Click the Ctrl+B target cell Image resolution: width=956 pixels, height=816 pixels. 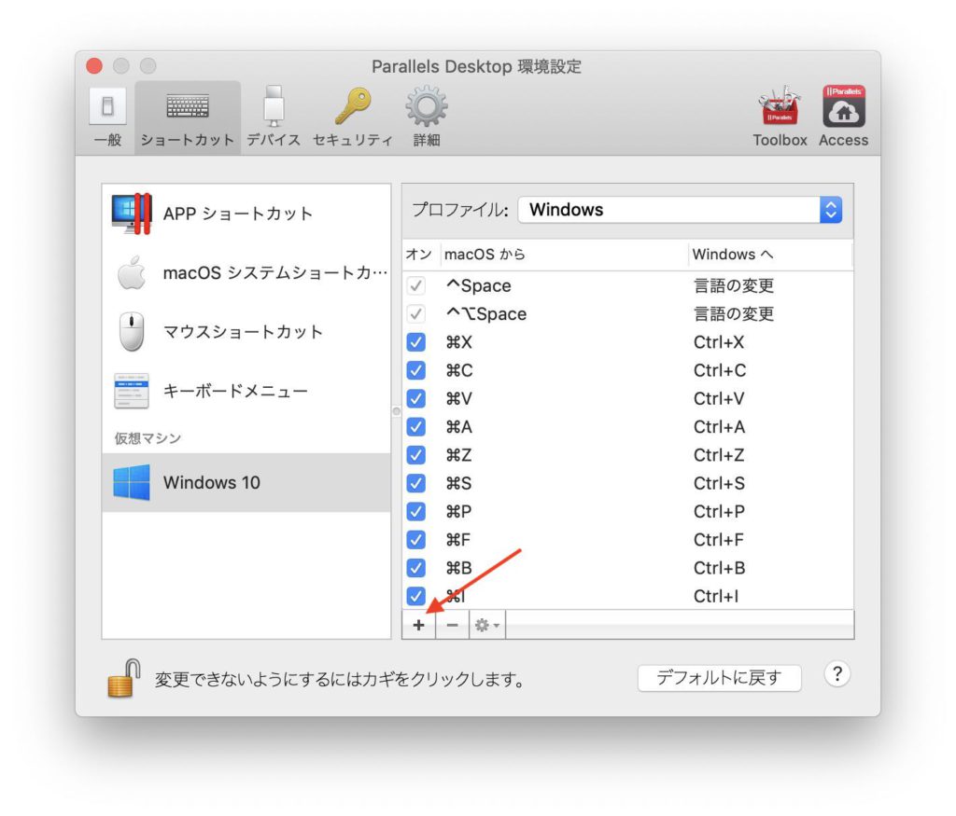point(720,568)
